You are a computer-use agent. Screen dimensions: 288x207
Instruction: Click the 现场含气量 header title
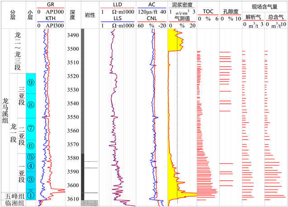pyautogui.click(x=264, y=6)
